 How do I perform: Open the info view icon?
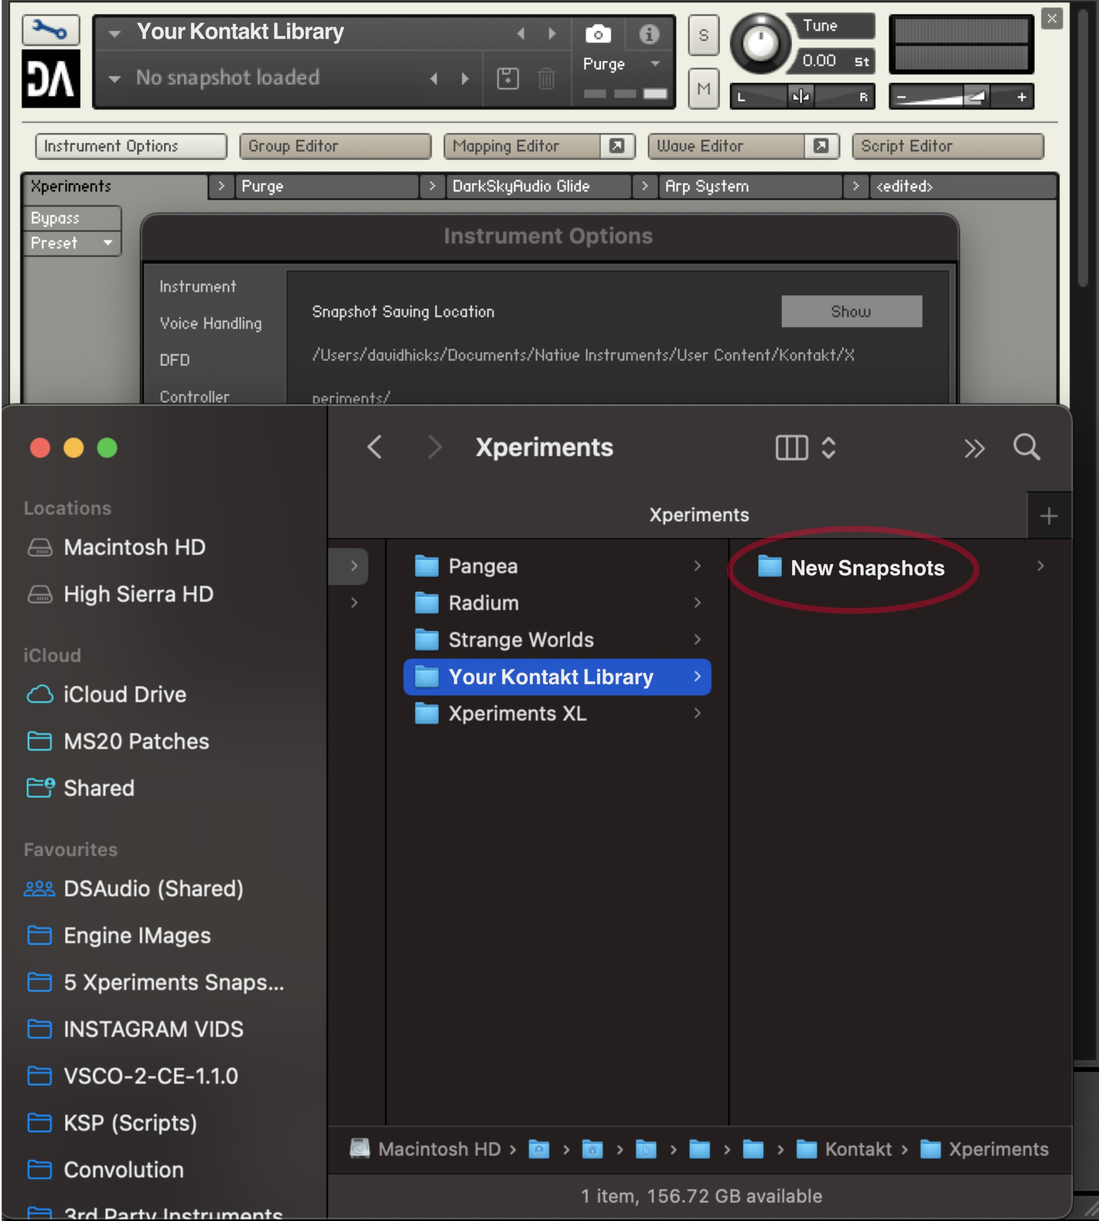649,34
